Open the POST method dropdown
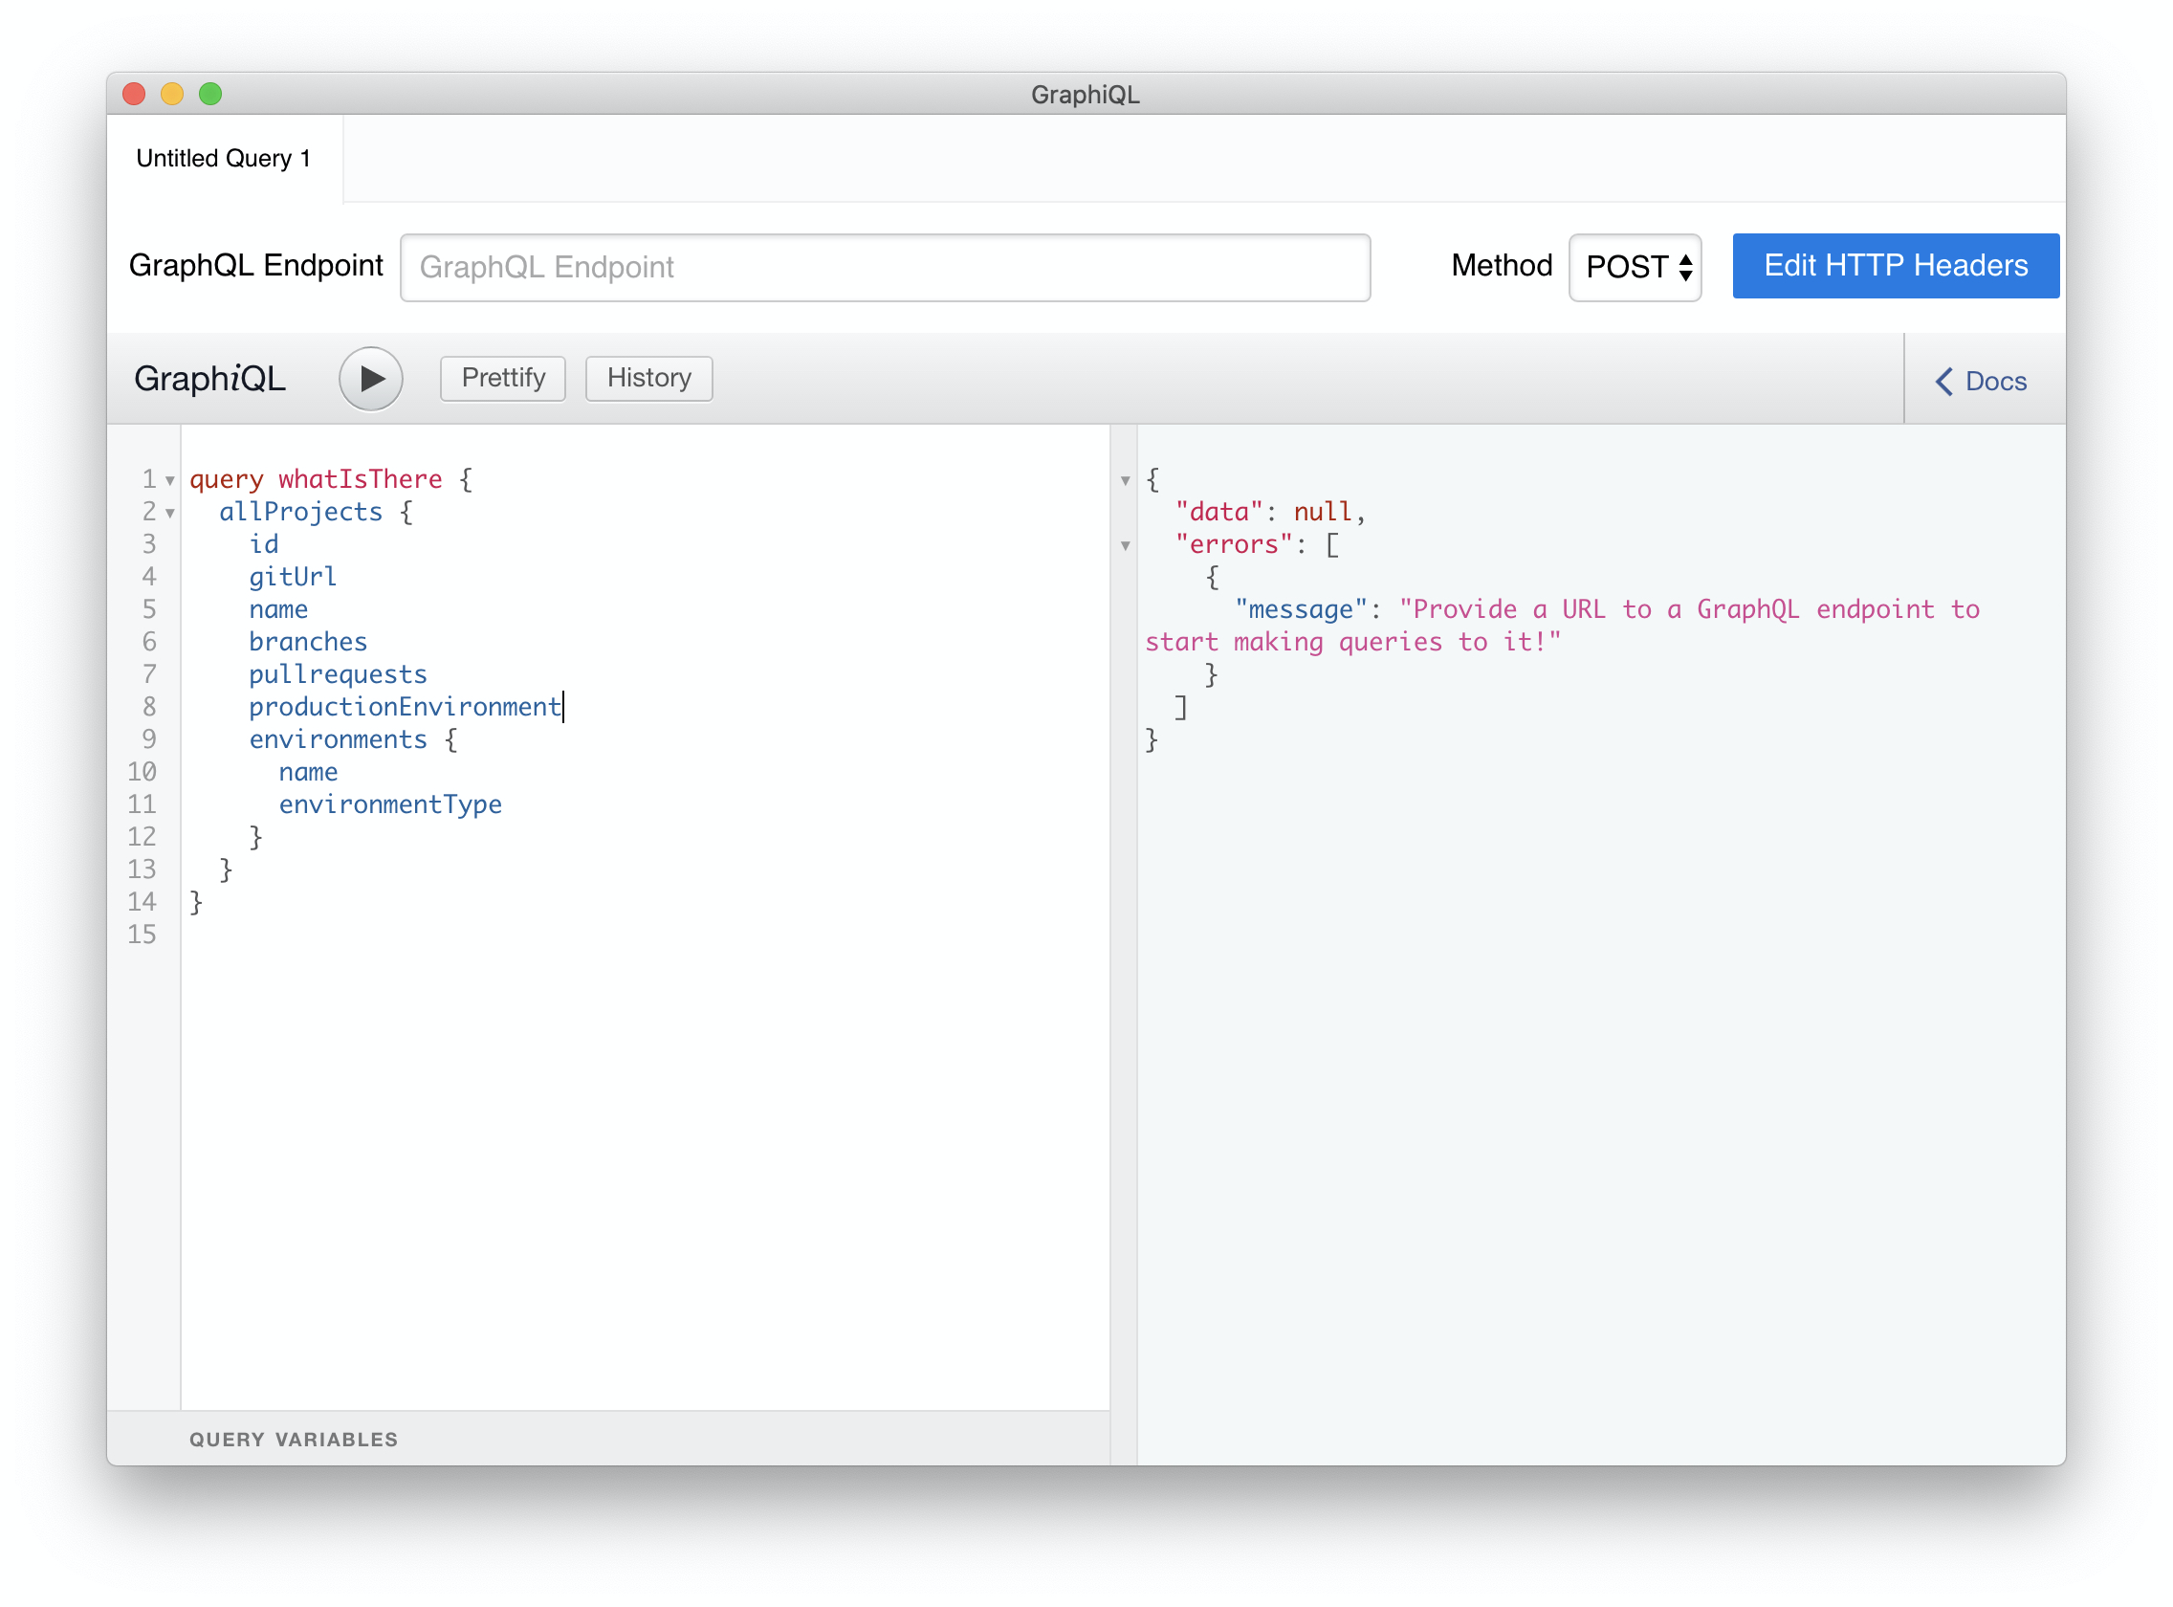 [x=1635, y=268]
